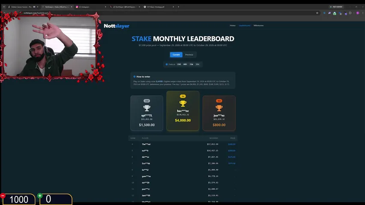Select player pun***rr in row 11
The height and width of the screenshot is (205, 365).
point(146,189)
